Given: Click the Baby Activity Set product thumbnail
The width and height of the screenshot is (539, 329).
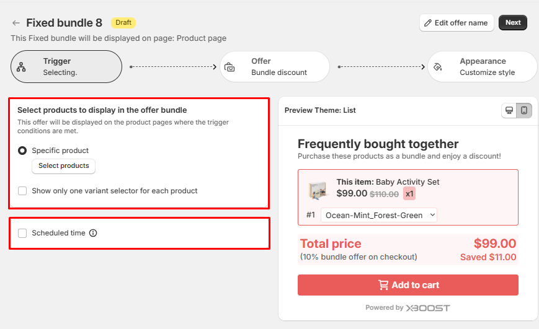Looking at the screenshot, I should (318, 190).
